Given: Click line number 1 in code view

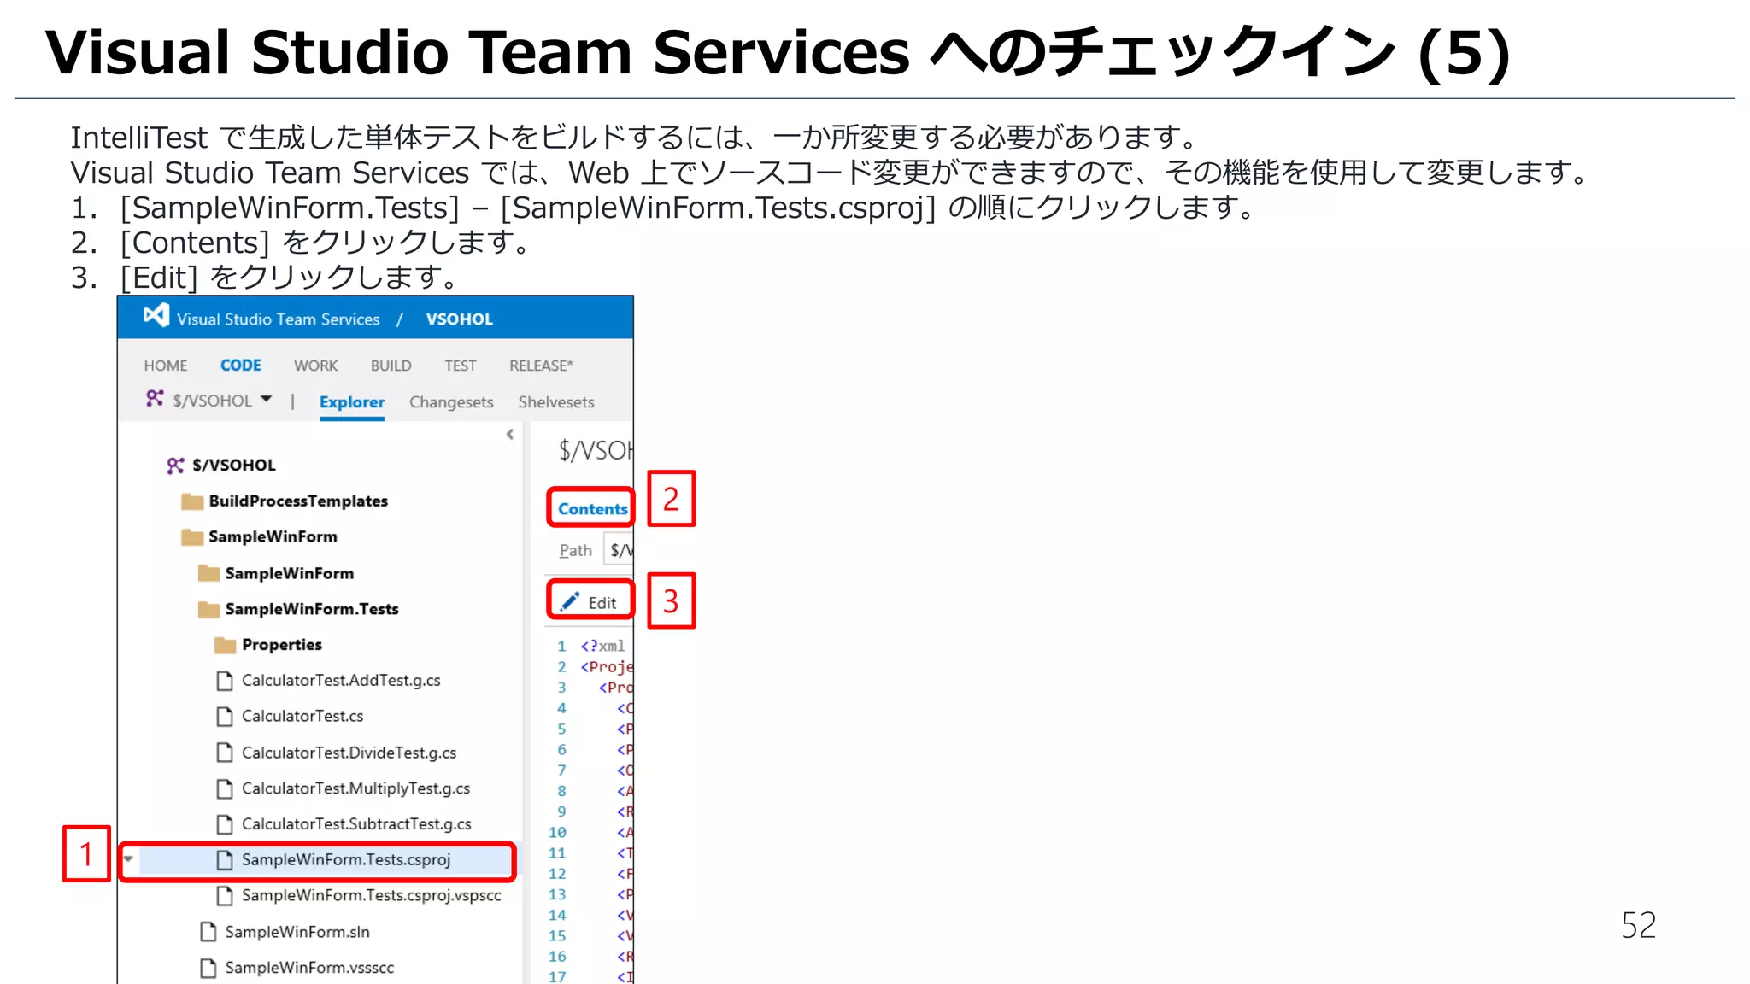Looking at the screenshot, I should 561,647.
